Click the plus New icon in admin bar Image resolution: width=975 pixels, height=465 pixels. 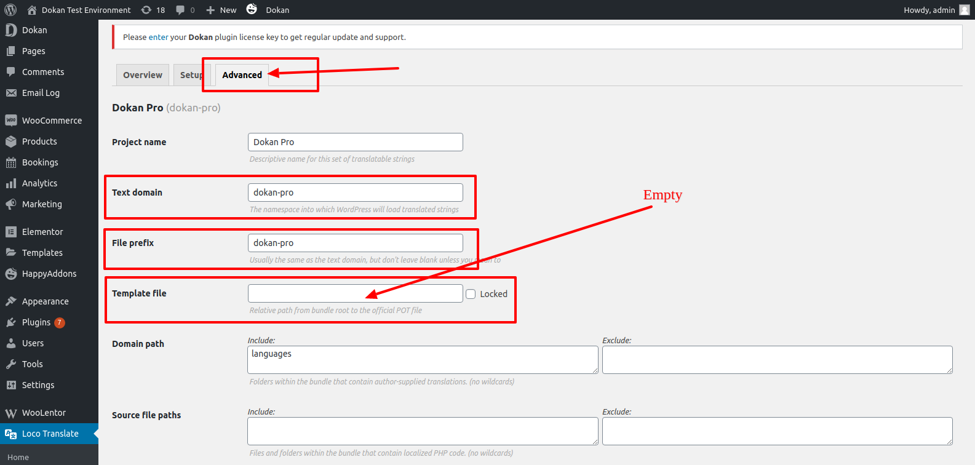point(210,10)
